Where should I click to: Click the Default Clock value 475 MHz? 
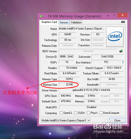click(66, 101)
